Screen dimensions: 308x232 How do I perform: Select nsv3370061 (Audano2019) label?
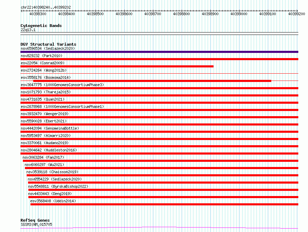[45, 143]
